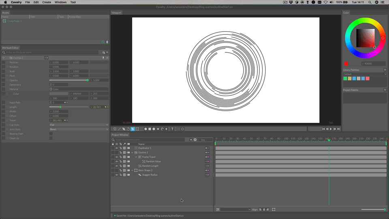Click the new composition icon in Assets panel
The height and width of the screenshot is (219, 389).
(103, 42)
